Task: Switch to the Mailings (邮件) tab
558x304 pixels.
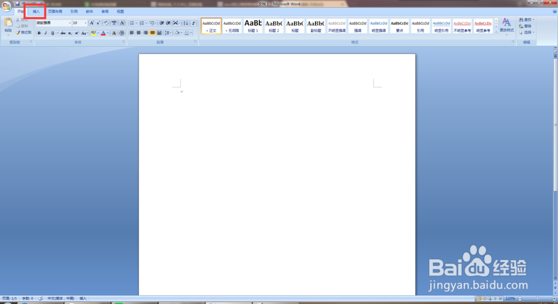Action: point(89,12)
